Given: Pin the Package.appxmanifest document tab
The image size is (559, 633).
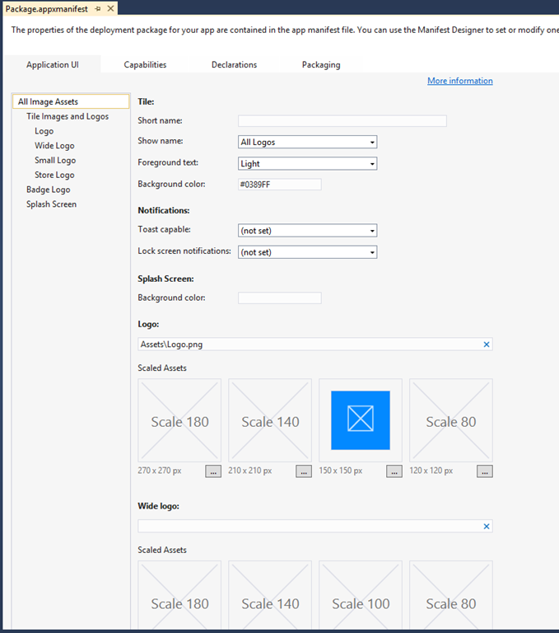Looking at the screenshot, I should click(x=97, y=8).
